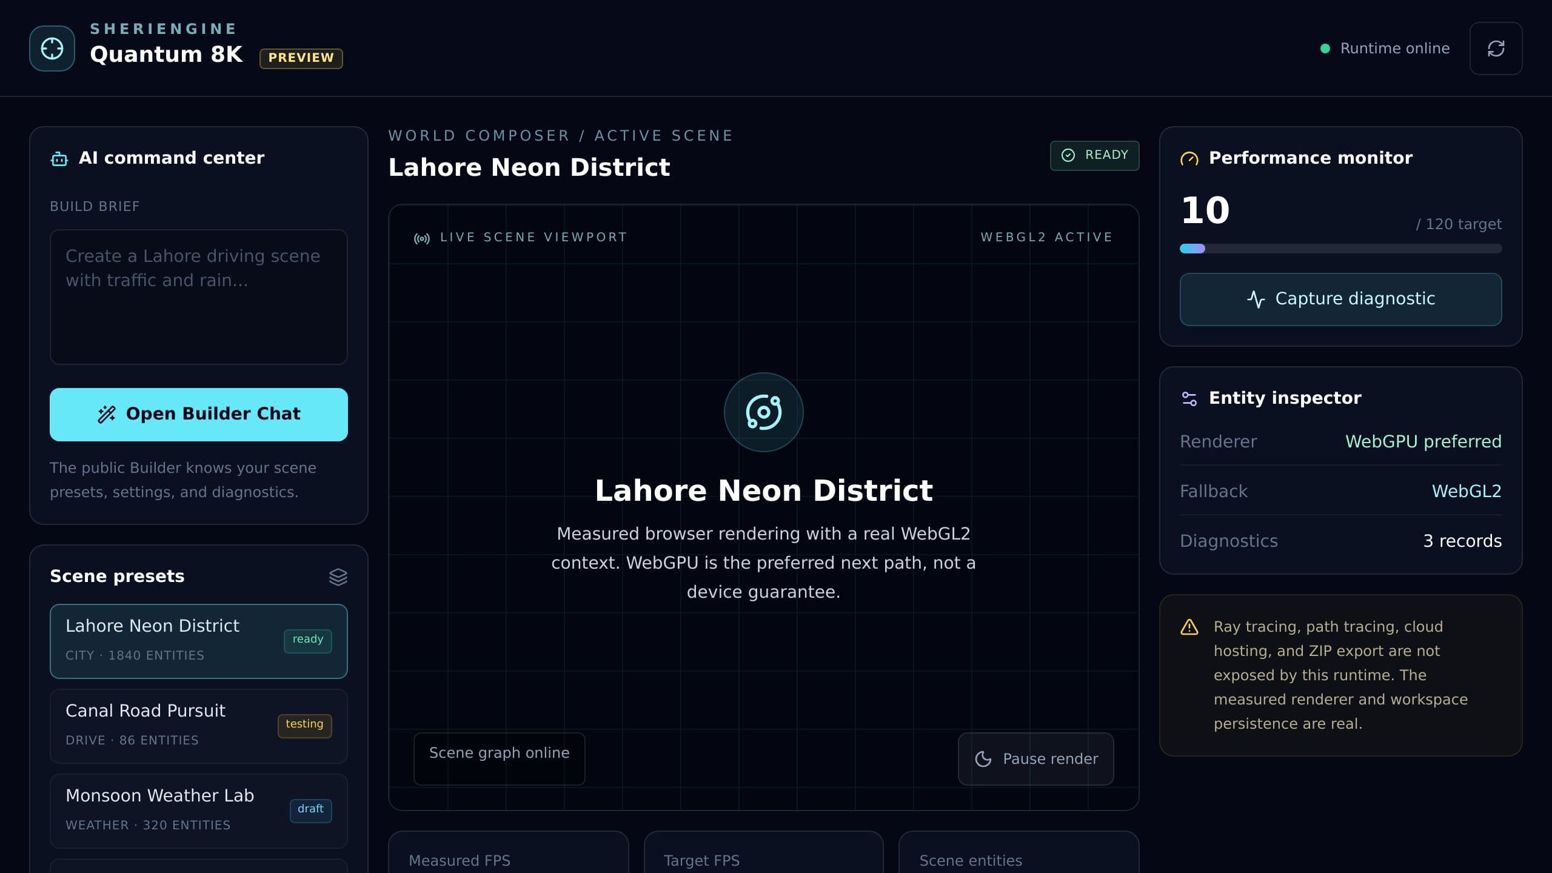Screen dimensions: 1552x873
Task: Click the 'Measured FPS' card label
Action: click(x=460, y=861)
